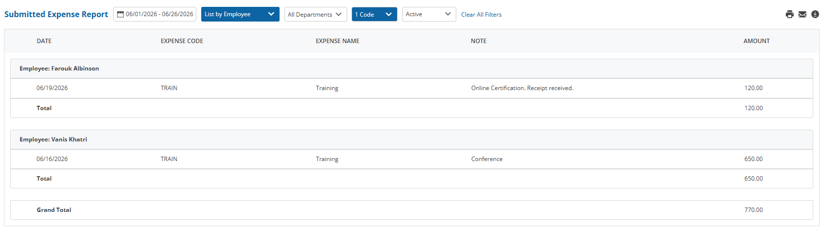Select the Submitted Expense Report title
This screenshot has height=234, width=824.
56,14
